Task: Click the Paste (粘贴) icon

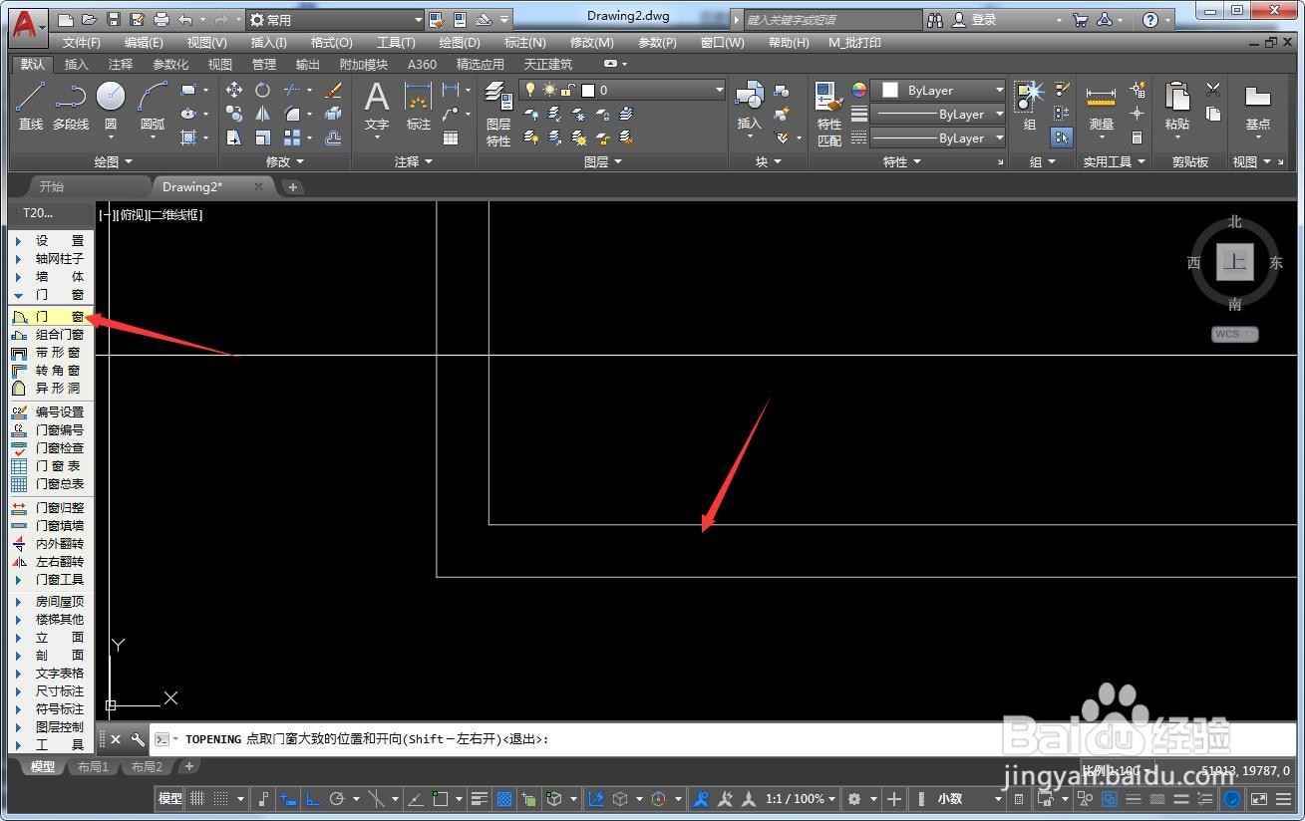Action: pyautogui.click(x=1177, y=106)
